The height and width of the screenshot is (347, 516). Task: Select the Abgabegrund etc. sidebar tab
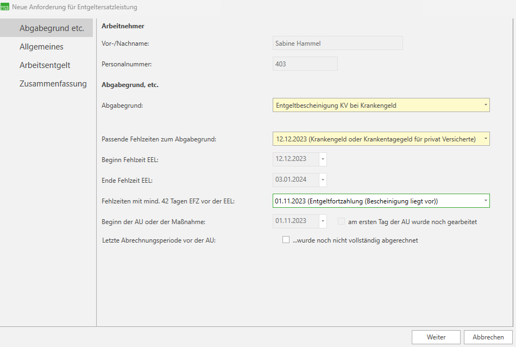coord(52,28)
